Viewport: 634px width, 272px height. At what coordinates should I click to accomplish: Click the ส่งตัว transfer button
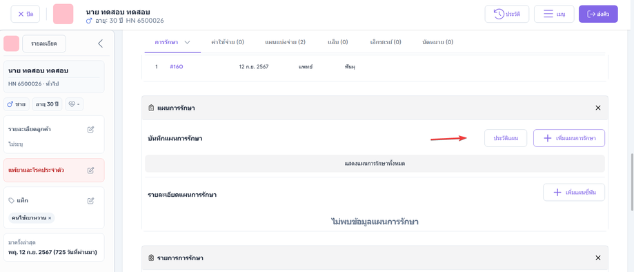tap(598, 14)
